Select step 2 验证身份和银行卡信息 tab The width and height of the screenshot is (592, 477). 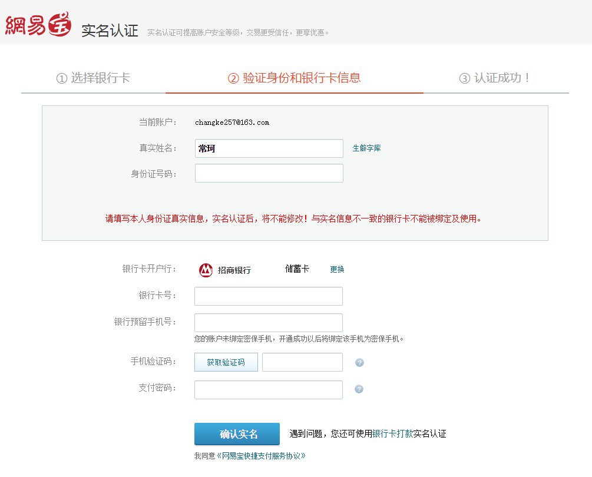click(294, 78)
